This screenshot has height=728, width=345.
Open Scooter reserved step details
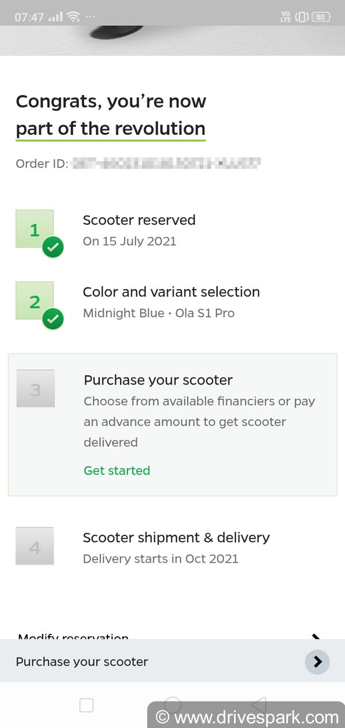139,220
